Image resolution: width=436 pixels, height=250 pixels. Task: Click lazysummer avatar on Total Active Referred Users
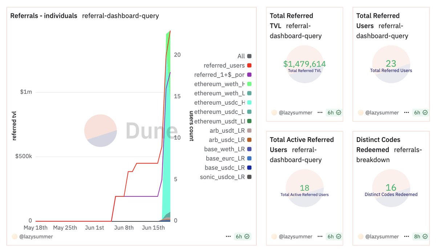[274, 237]
